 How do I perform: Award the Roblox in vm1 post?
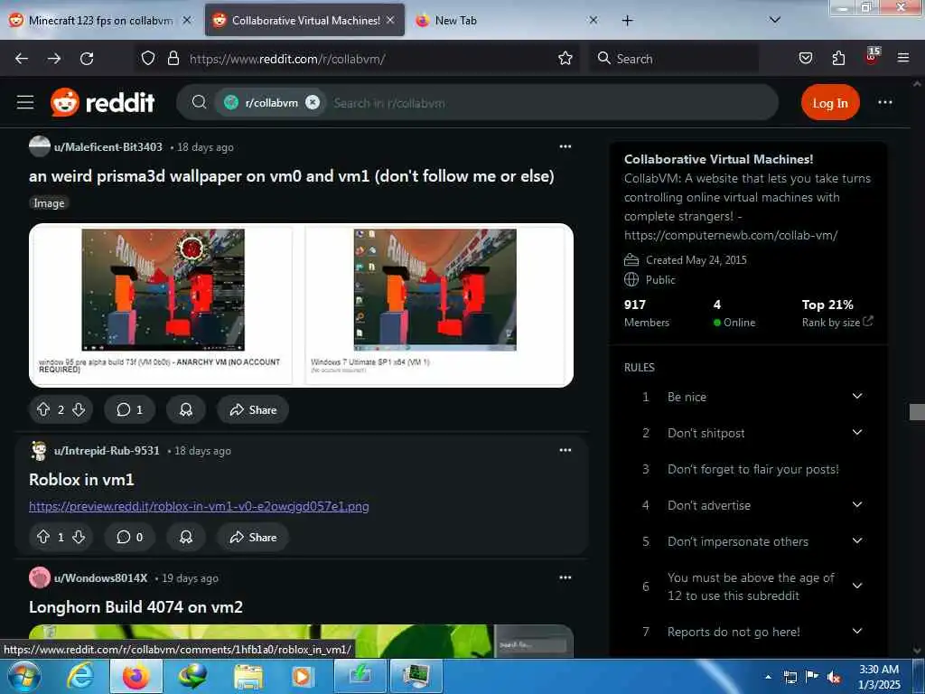click(x=186, y=537)
